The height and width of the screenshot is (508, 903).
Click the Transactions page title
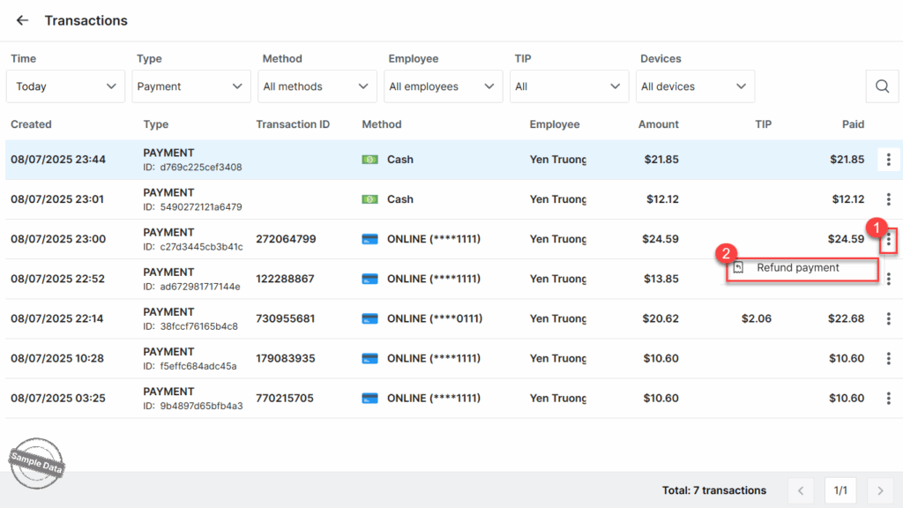coord(86,21)
